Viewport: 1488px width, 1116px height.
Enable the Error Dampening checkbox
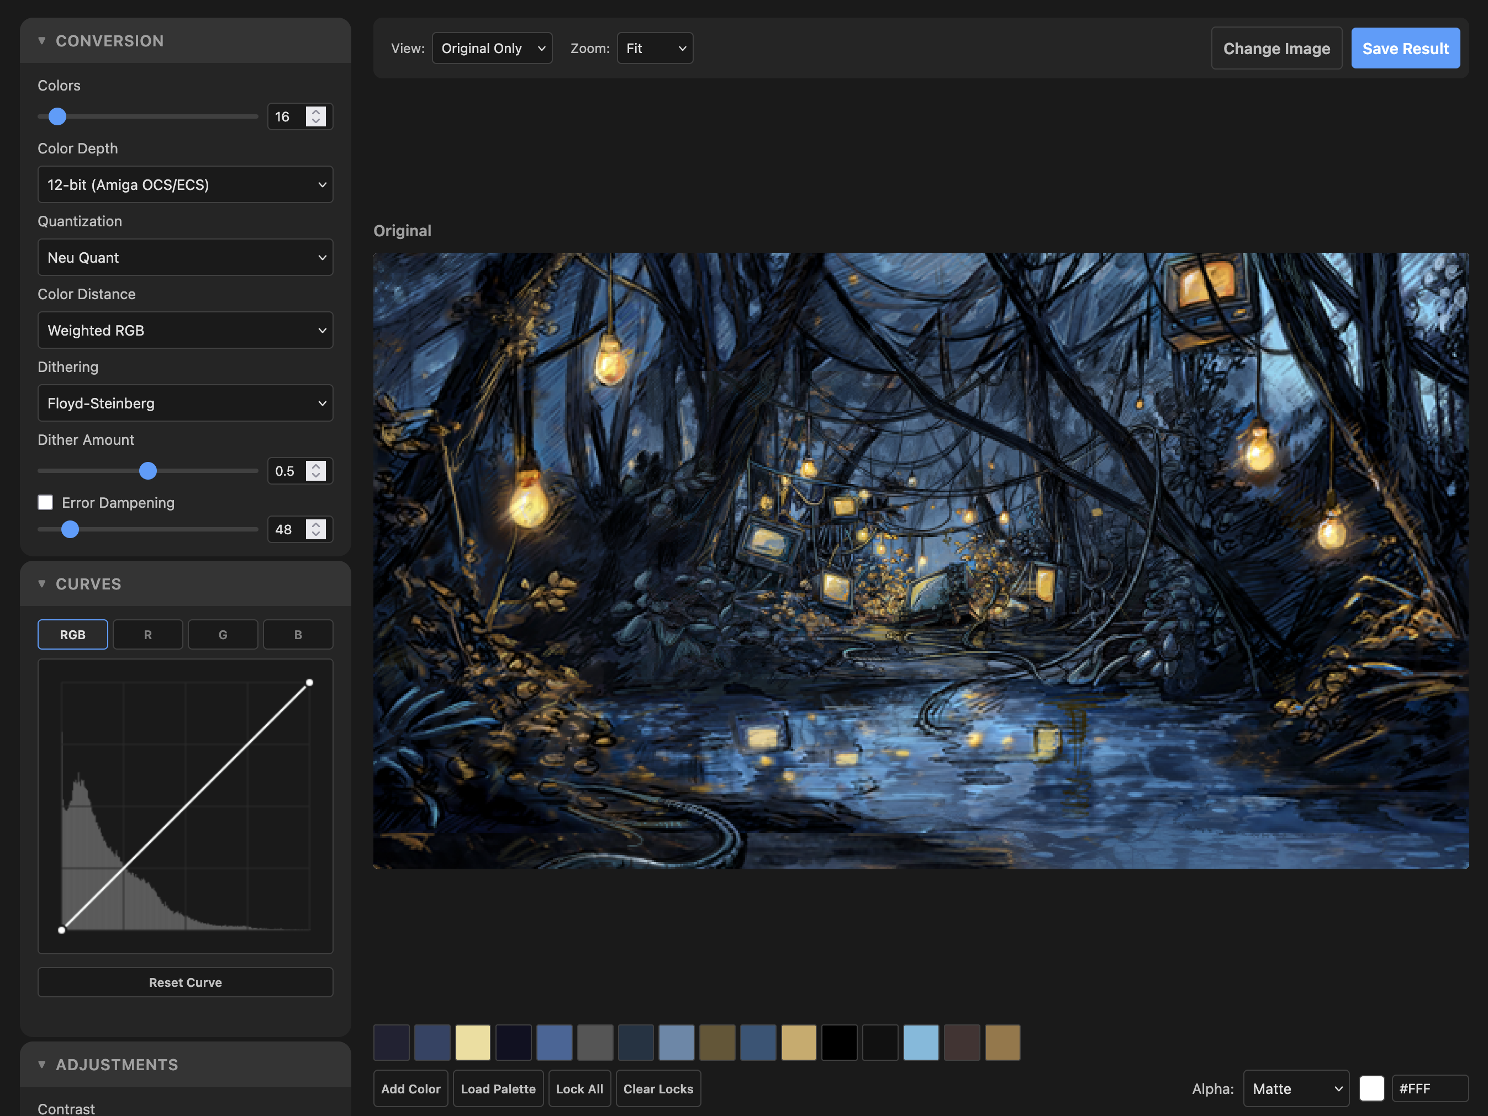tap(45, 502)
